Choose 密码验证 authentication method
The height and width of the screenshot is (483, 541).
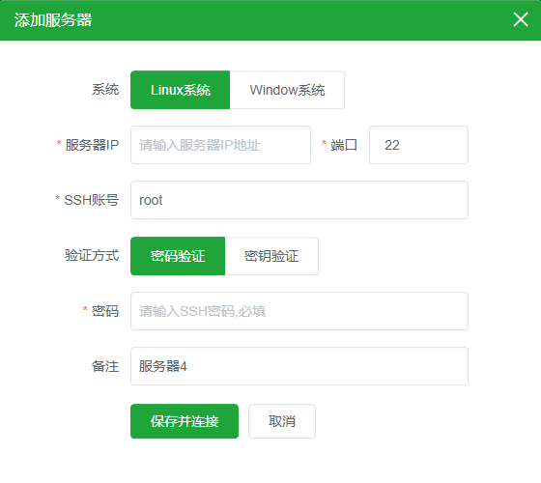[x=178, y=256]
